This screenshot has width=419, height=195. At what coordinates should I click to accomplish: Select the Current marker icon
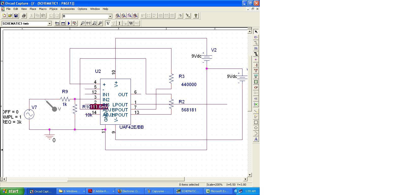tap(94, 23)
